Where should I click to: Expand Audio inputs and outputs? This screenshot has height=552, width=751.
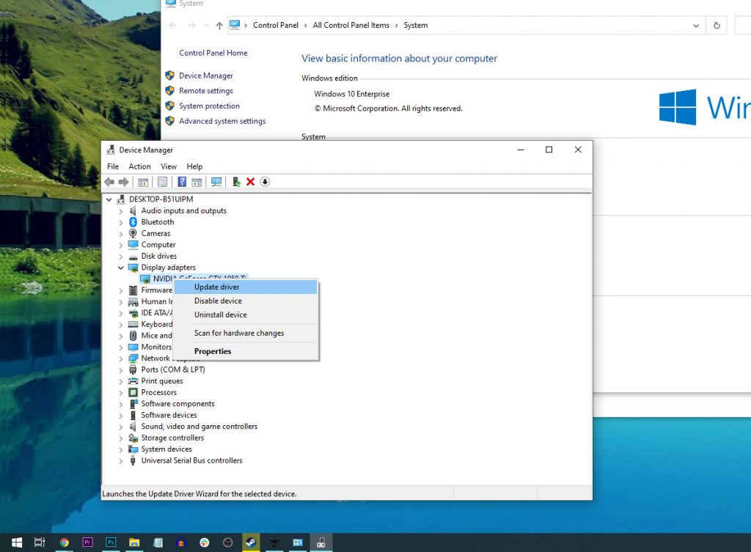click(121, 210)
